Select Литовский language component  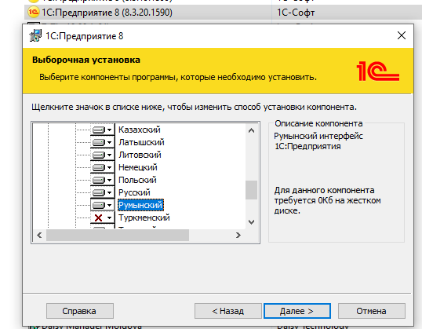(140, 155)
